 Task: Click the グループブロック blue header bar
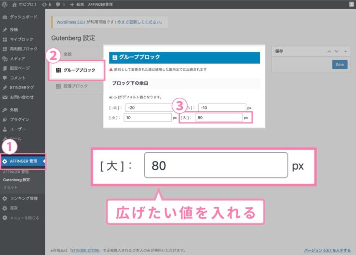pos(184,58)
